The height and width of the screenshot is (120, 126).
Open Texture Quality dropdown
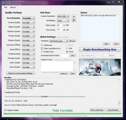29,22
